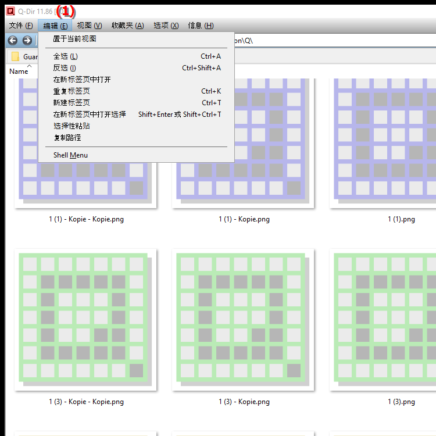Close the open 编辑 (E) menu

click(55, 26)
